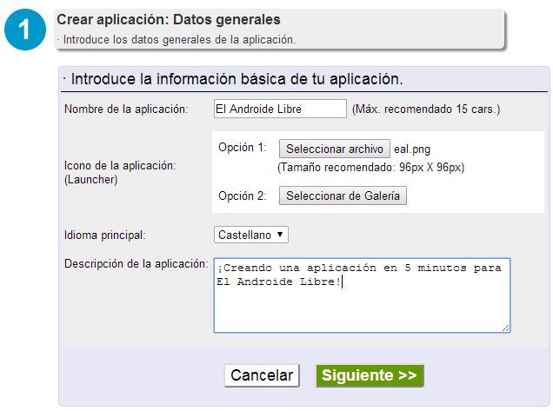The image size is (553, 411).
Task: Click the 'Crear aplicación: Datos generales' header
Action: (x=169, y=19)
